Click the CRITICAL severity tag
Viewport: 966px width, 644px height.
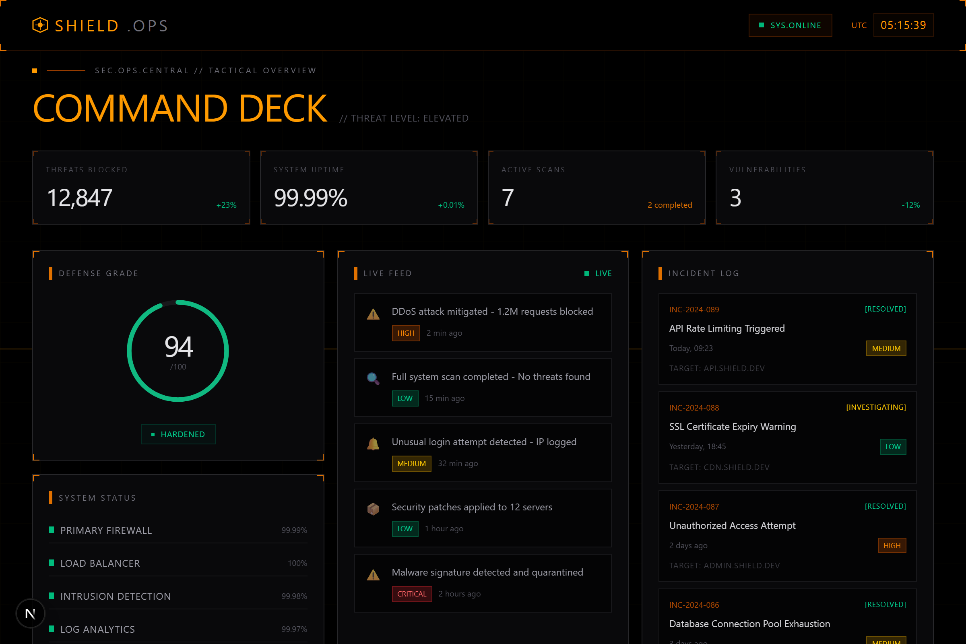pyautogui.click(x=411, y=594)
